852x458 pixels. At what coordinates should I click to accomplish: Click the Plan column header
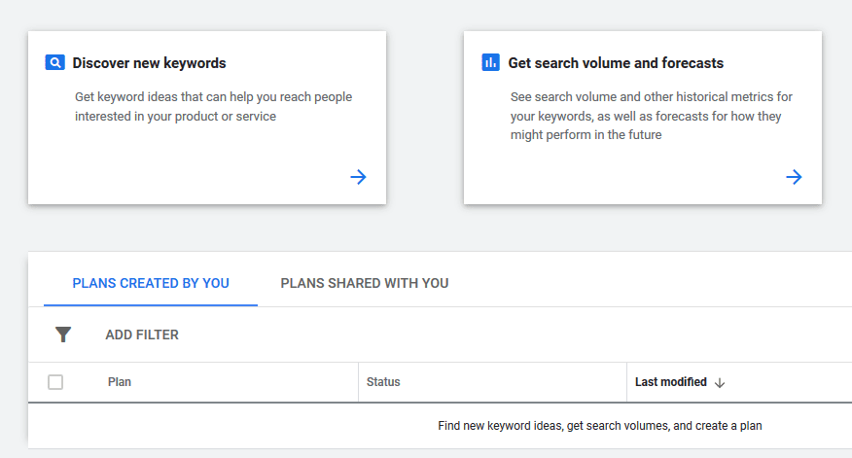point(120,382)
